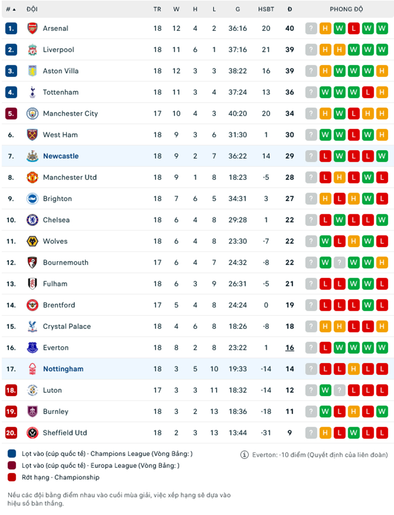
Task: Click the Brentford club crest
Action: tap(32, 305)
